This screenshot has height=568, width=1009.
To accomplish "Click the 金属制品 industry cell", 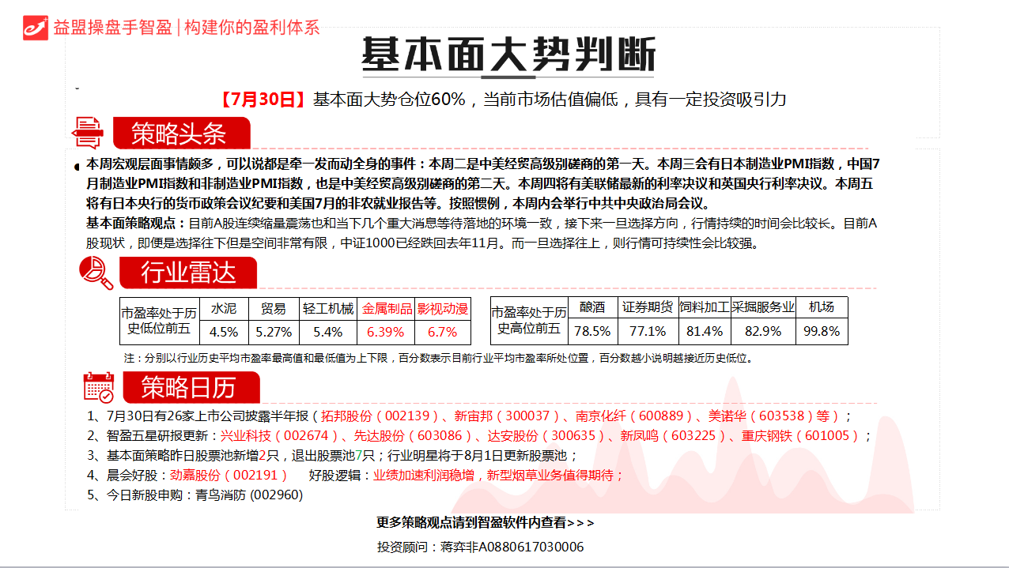I will tap(387, 308).
